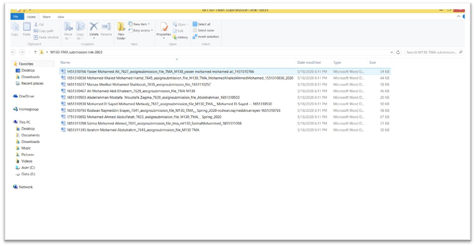Create a New folder
Image resolution: width=475 pixels, height=246 pixels.
pos(121,30)
